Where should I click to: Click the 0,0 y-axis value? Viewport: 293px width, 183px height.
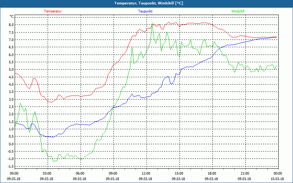(x=11, y=144)
